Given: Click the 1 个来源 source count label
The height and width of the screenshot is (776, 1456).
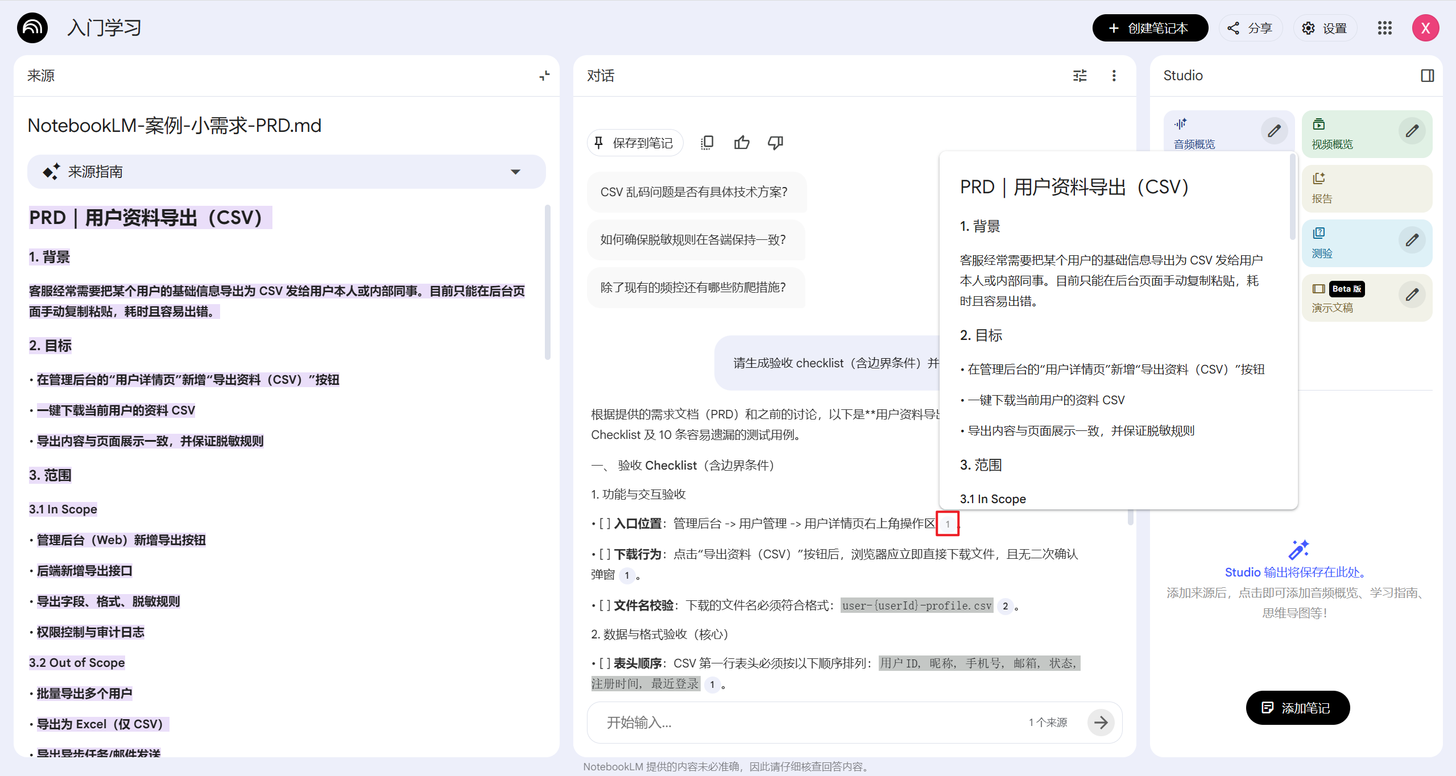Looking at the screenshot, I should pos(1048,722).
